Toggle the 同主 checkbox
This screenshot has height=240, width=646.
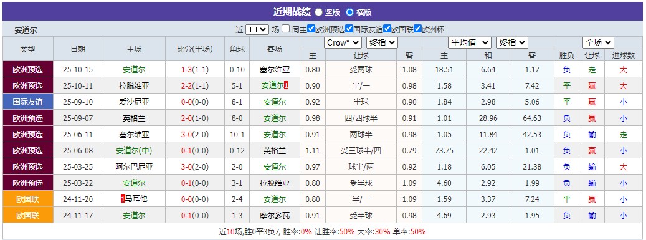285,29
